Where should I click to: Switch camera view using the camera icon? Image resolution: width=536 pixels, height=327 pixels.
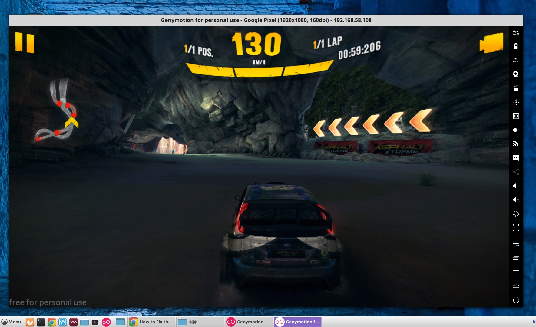coord(491,43)
